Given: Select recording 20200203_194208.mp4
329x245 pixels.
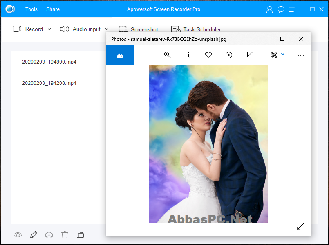Looking at the screenshot, I should point(49,83).
